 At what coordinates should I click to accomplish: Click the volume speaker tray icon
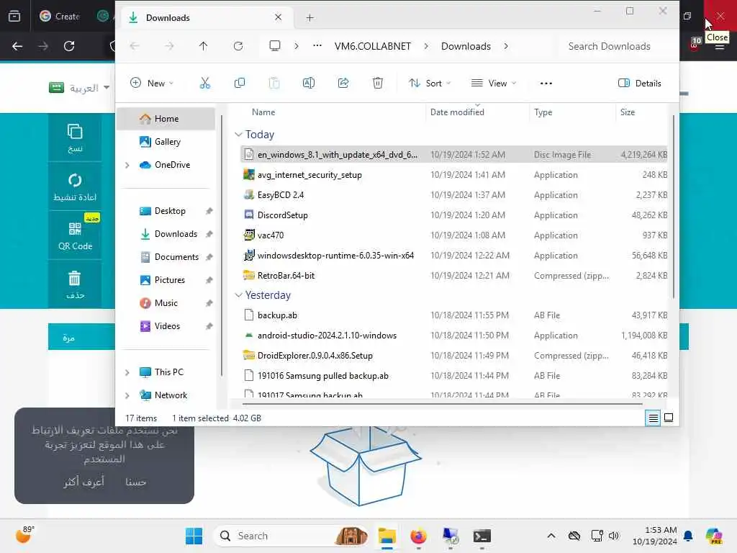tap(614, 536)
